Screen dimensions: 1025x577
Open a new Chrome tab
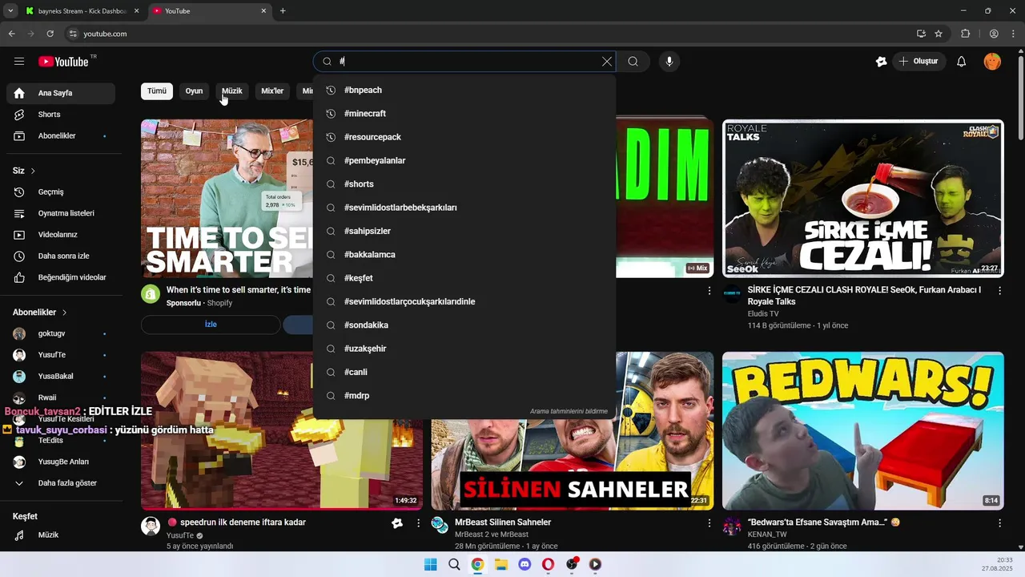pyautogui.click(x=283, y=11)
